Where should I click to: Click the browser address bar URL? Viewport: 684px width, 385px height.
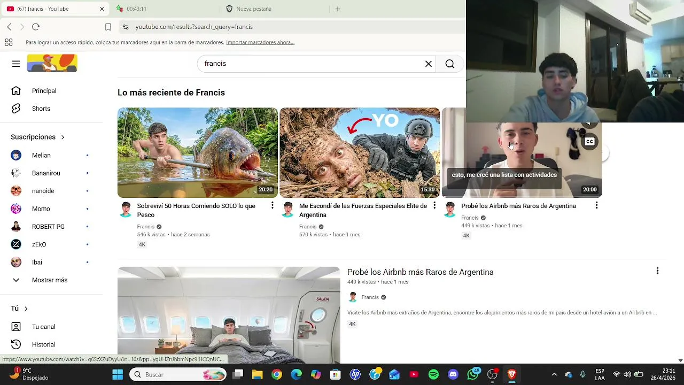(194, 27)
